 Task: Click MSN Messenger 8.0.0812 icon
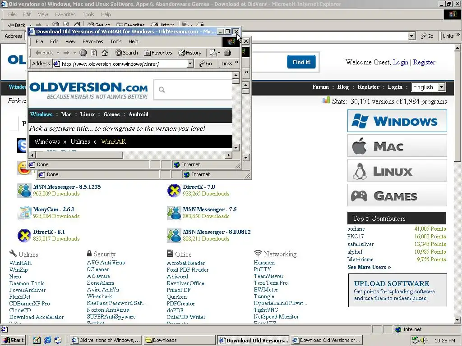click(x=174, y=235)
